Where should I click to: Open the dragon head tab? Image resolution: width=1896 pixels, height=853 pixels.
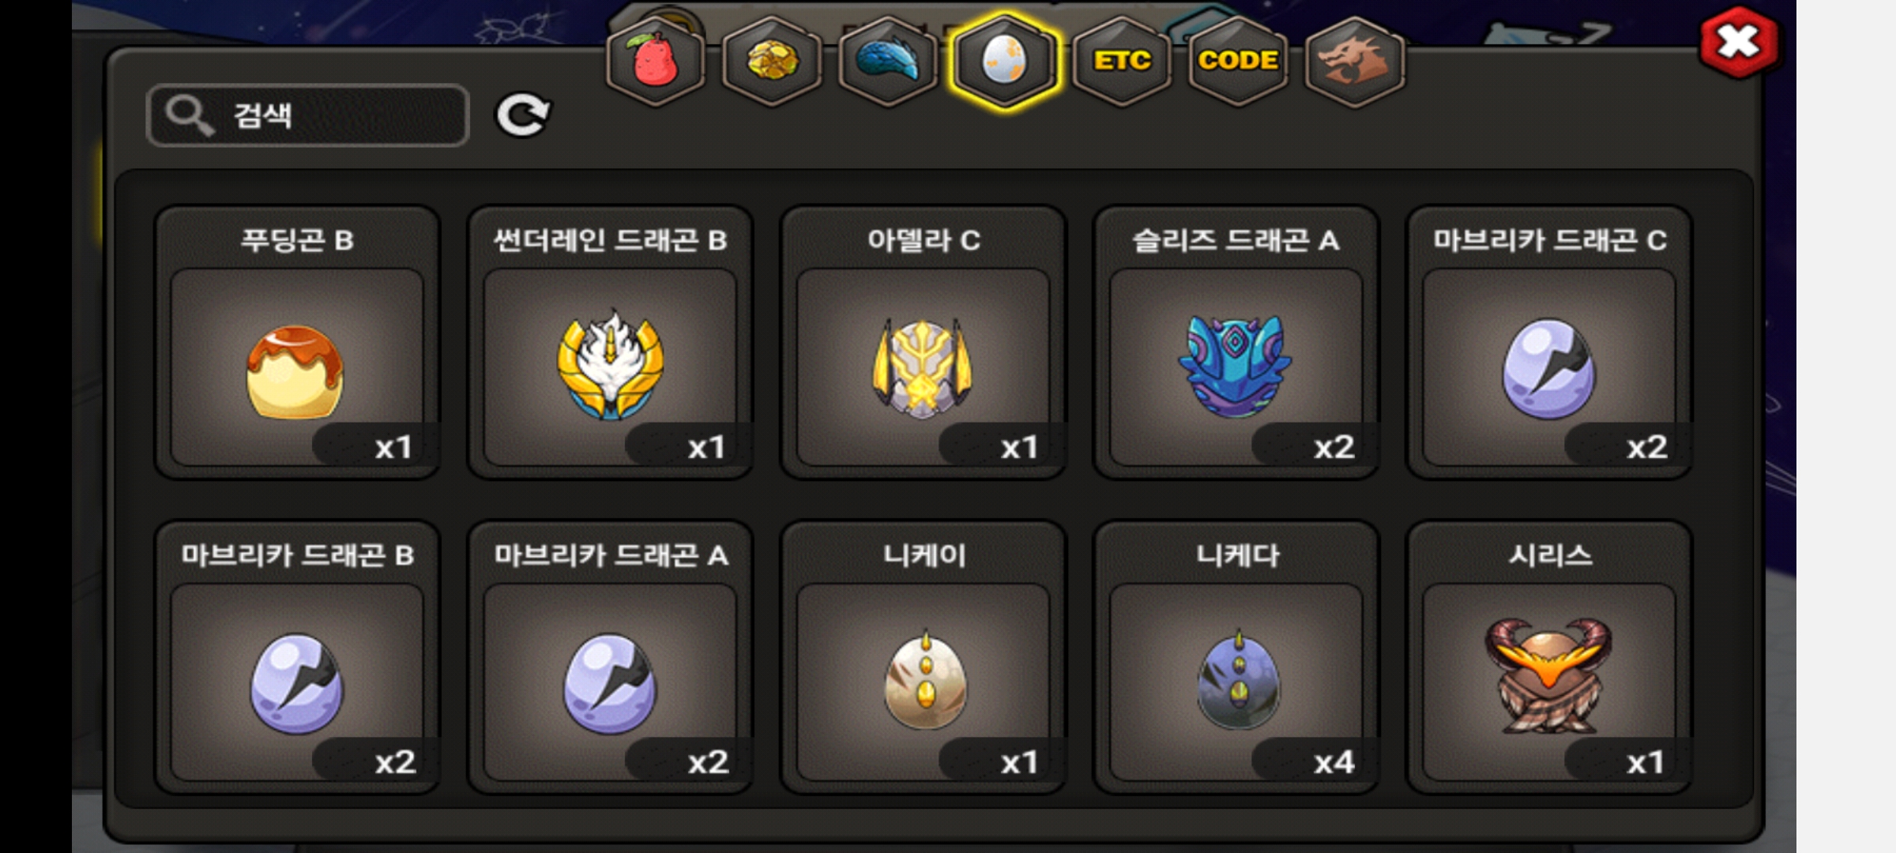[x=1354, y=61]
